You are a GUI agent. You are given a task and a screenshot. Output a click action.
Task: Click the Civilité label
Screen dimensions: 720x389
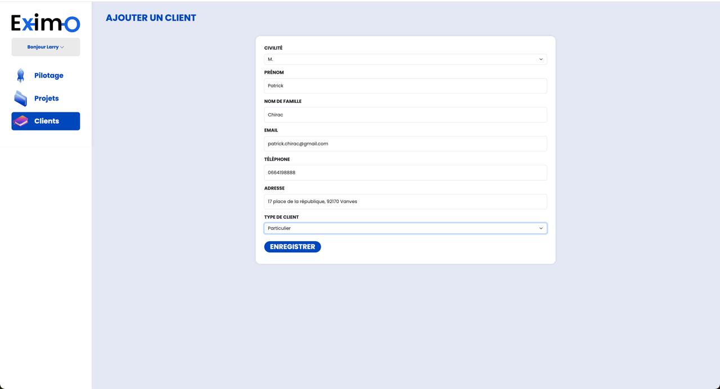pyautogui.click(x=273, y=48)
